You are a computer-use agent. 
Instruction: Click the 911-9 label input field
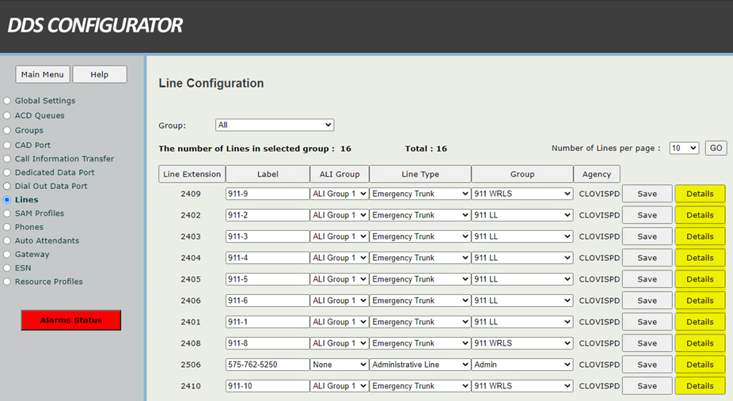[268, 194]
